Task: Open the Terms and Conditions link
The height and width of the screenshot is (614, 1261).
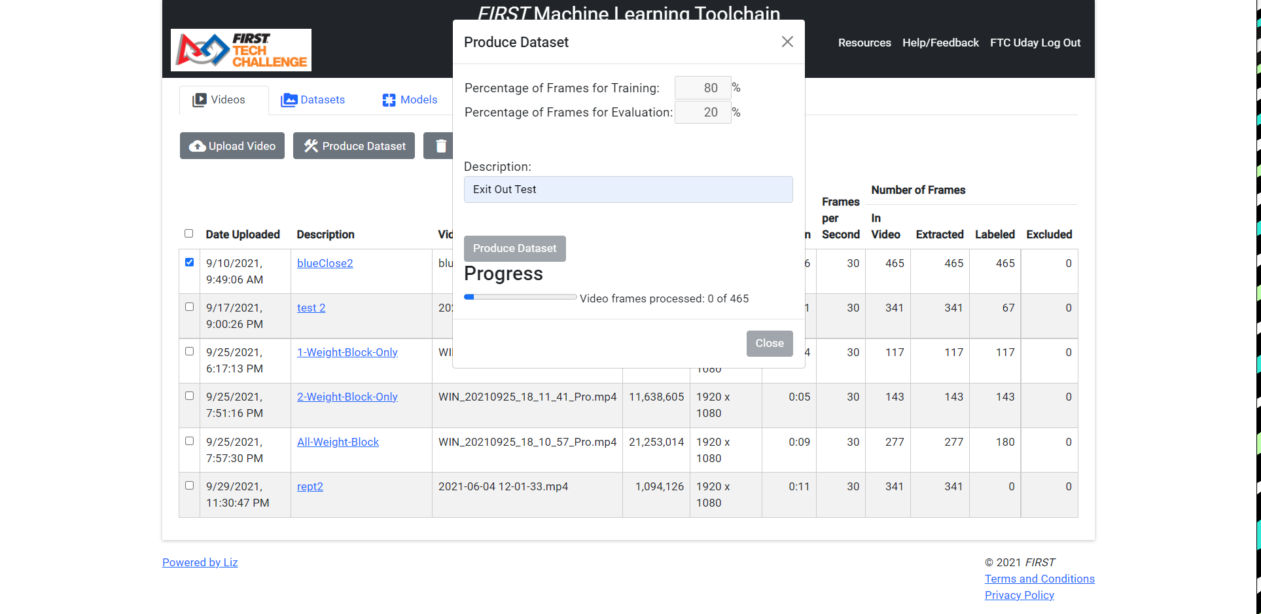Action: pyautogui.click(x=1039, y=578)
